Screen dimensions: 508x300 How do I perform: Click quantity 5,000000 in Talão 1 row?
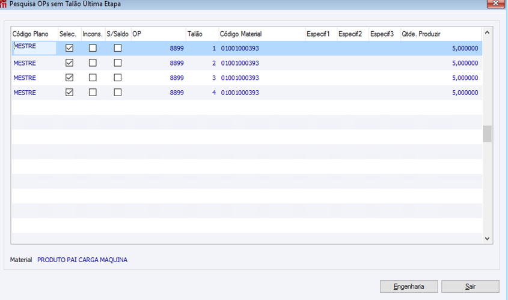(465, 48)
